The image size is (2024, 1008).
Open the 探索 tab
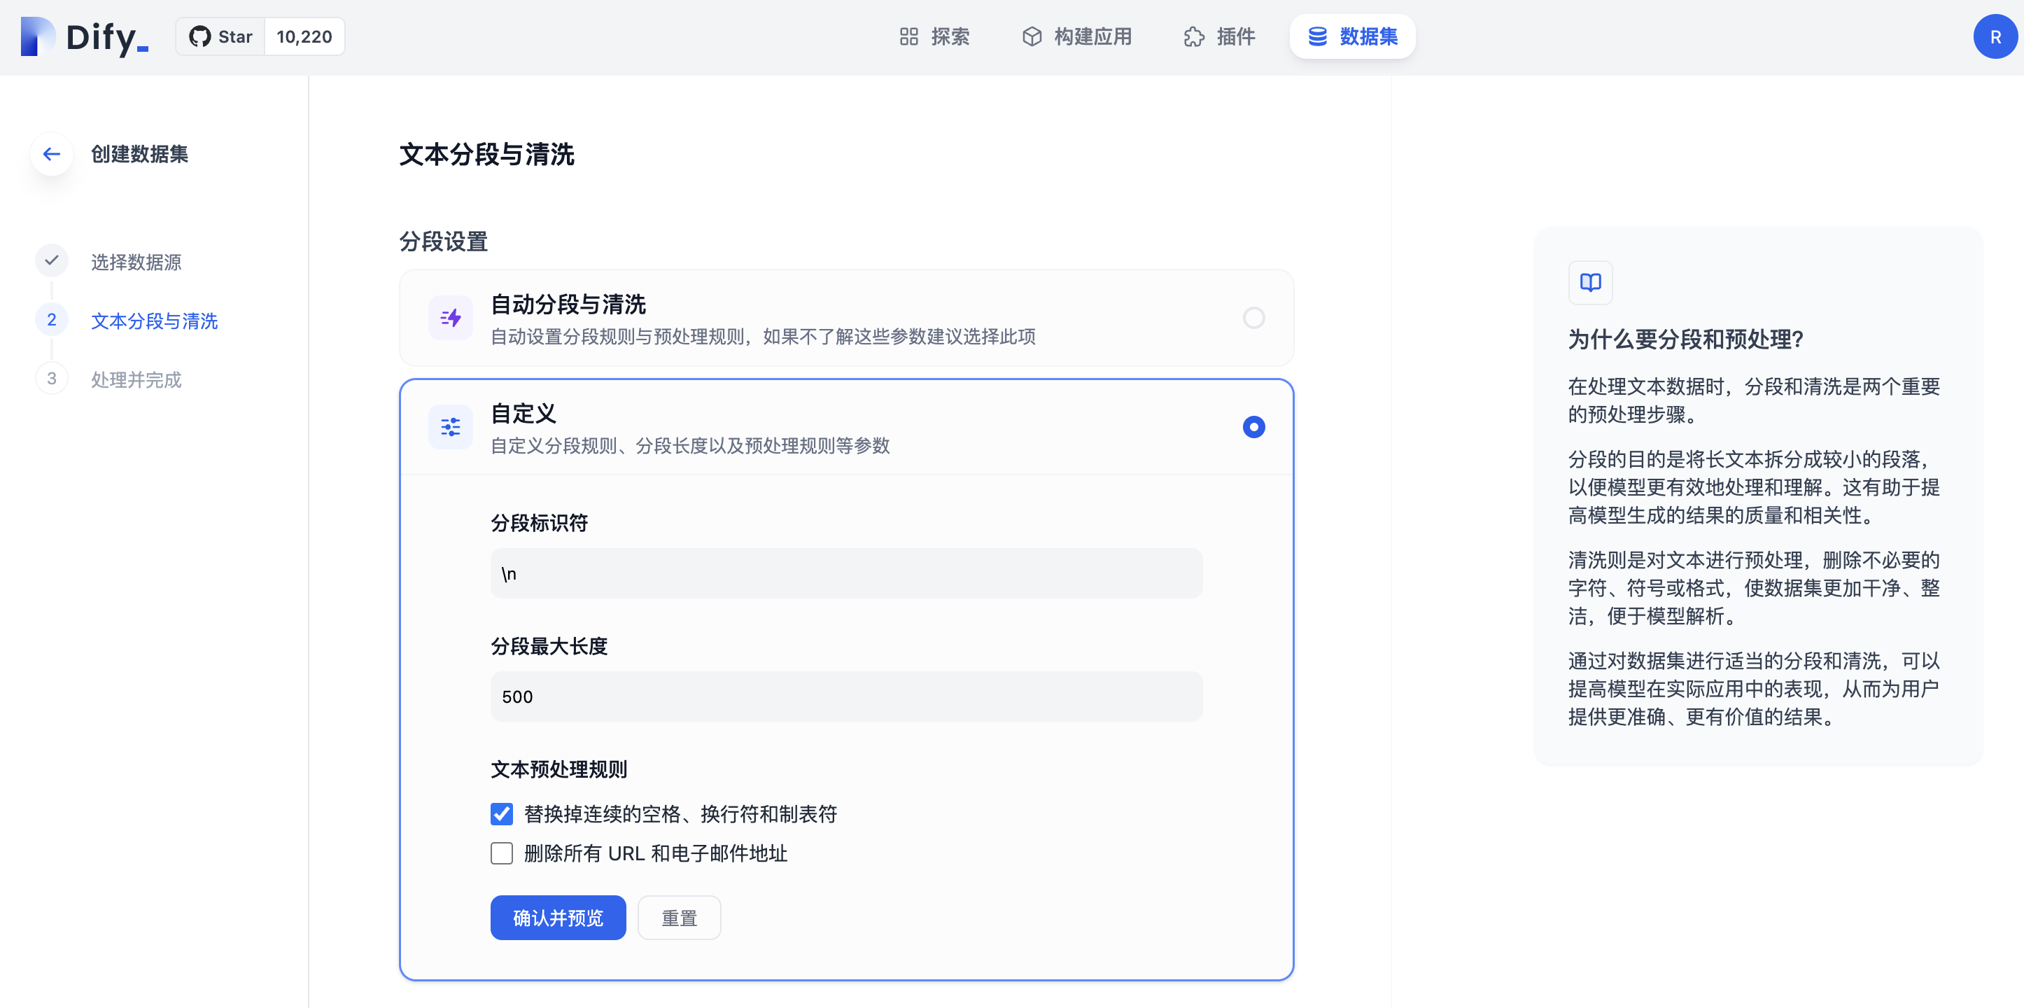[934, 37]
